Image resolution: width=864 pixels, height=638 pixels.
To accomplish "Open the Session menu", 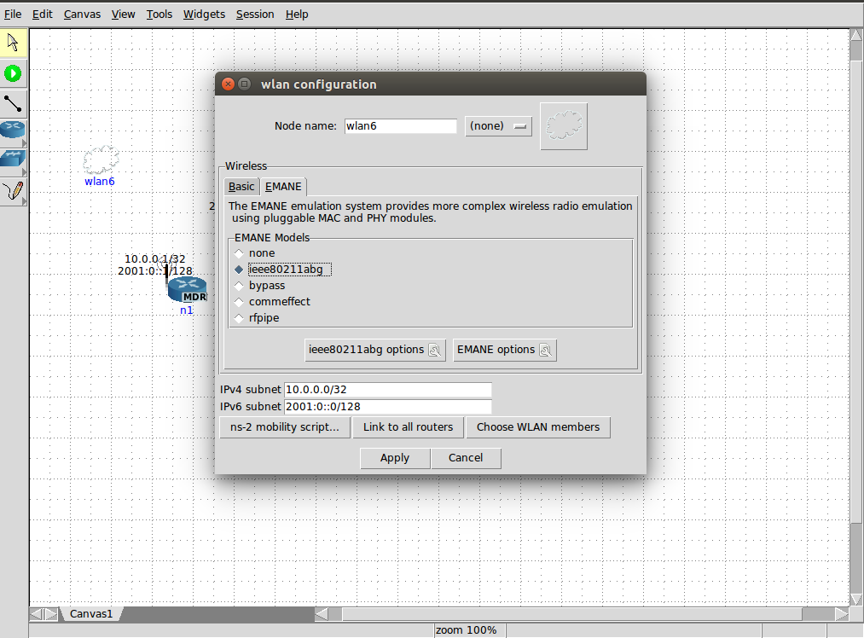I will (255, 14).
